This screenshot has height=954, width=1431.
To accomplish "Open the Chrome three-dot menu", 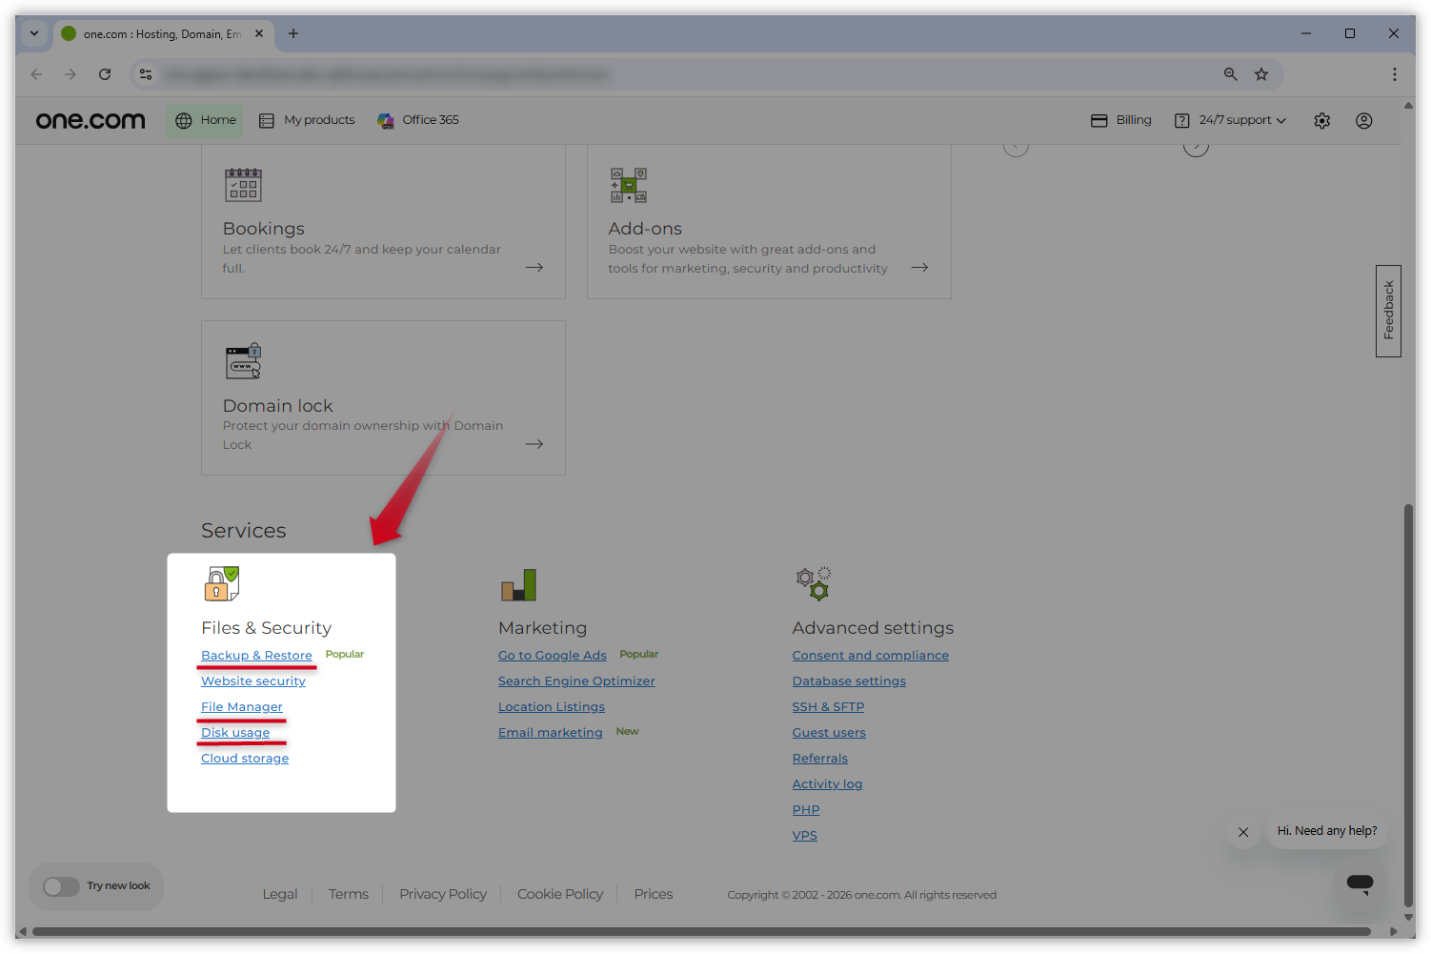I will (1394, 74).
